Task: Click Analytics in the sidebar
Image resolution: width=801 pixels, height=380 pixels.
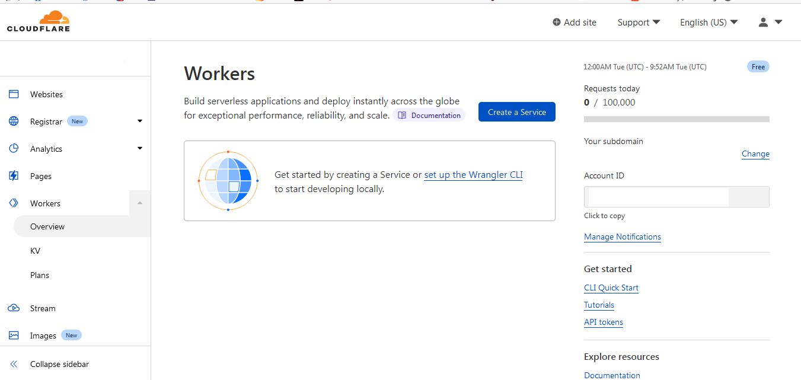Action: [x=46, y=149]
